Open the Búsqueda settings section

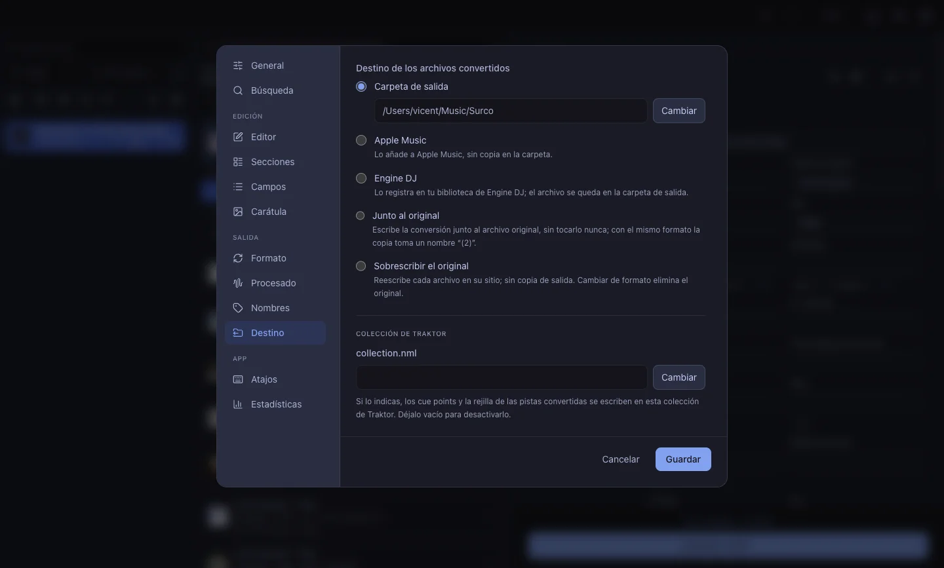coord(275,90)
